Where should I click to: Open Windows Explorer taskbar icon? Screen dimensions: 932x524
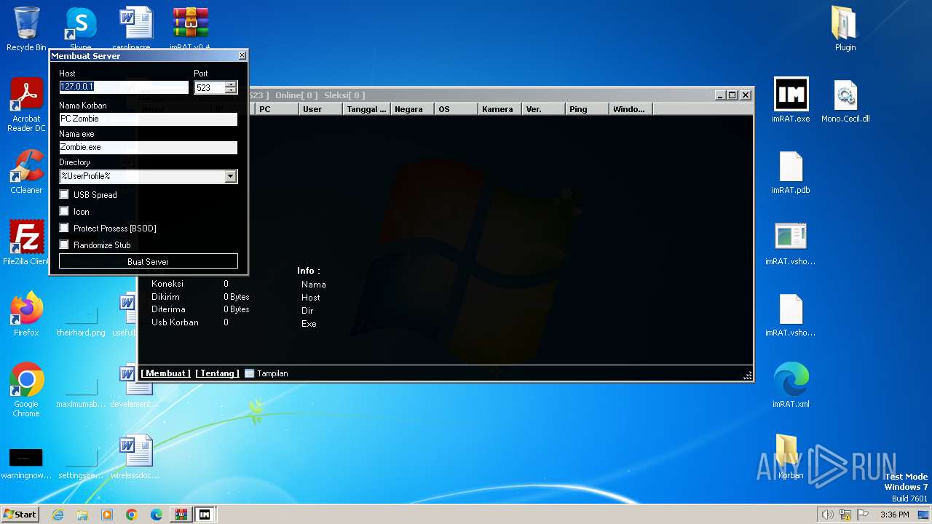(82, 515)
